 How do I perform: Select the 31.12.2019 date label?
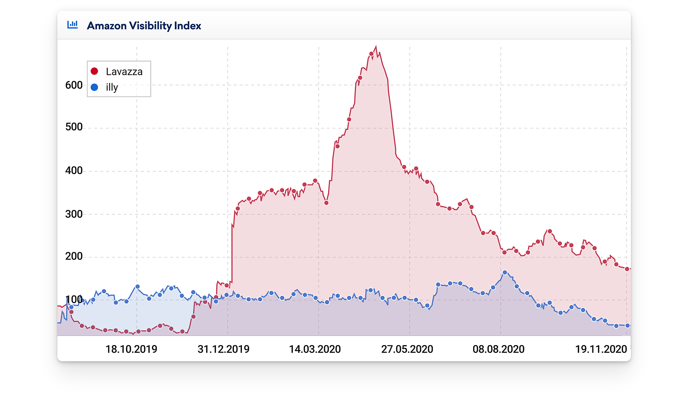(223, 349)
